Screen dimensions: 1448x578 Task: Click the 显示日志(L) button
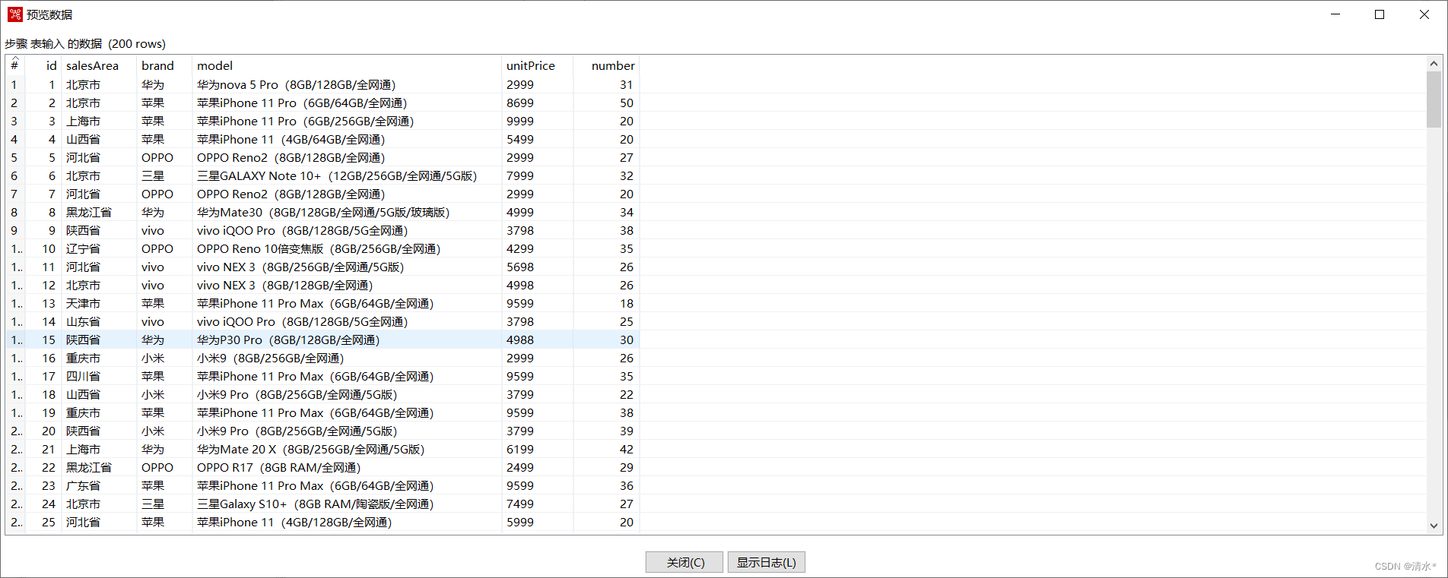766,562
